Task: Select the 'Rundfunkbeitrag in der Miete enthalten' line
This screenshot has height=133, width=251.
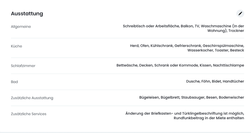Action: (x=209, y=118)
